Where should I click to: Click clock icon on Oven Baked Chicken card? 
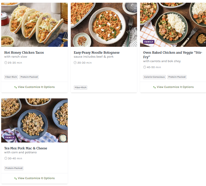click(145, 67)
